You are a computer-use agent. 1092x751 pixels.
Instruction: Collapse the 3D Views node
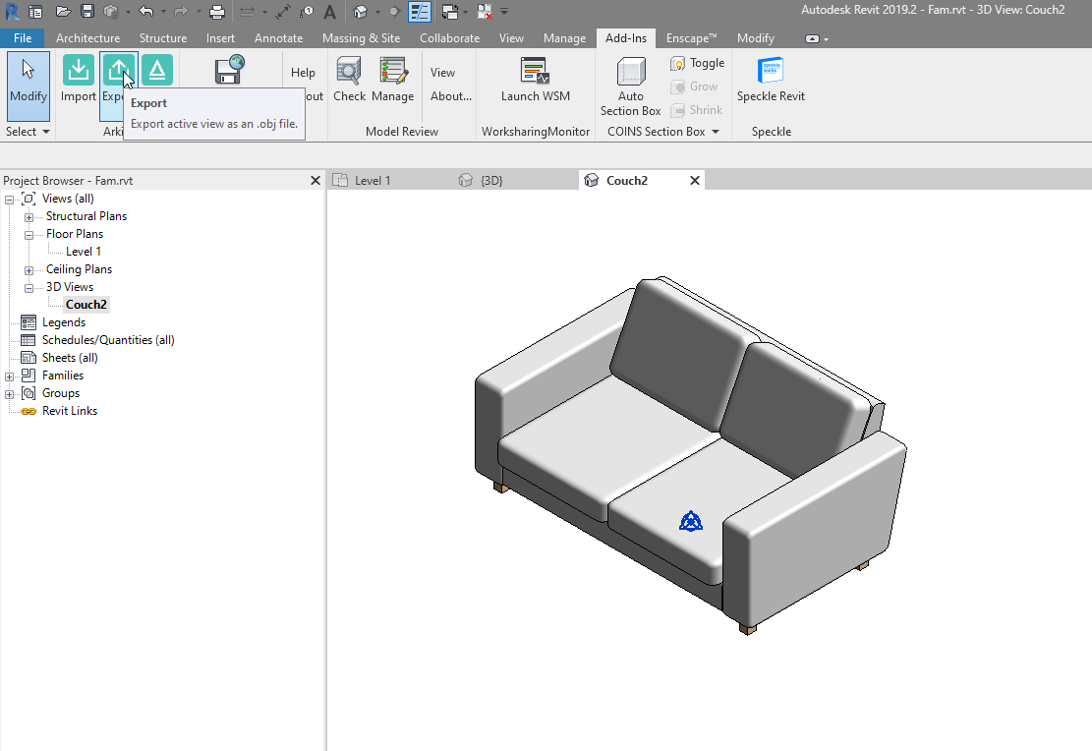[29, 288]
